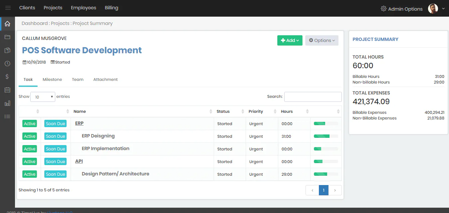Viewport: 449px width, 213px height.
Task: Open the Show entries count dropdown
Action: pyautogui.click(x=43, y=97)
